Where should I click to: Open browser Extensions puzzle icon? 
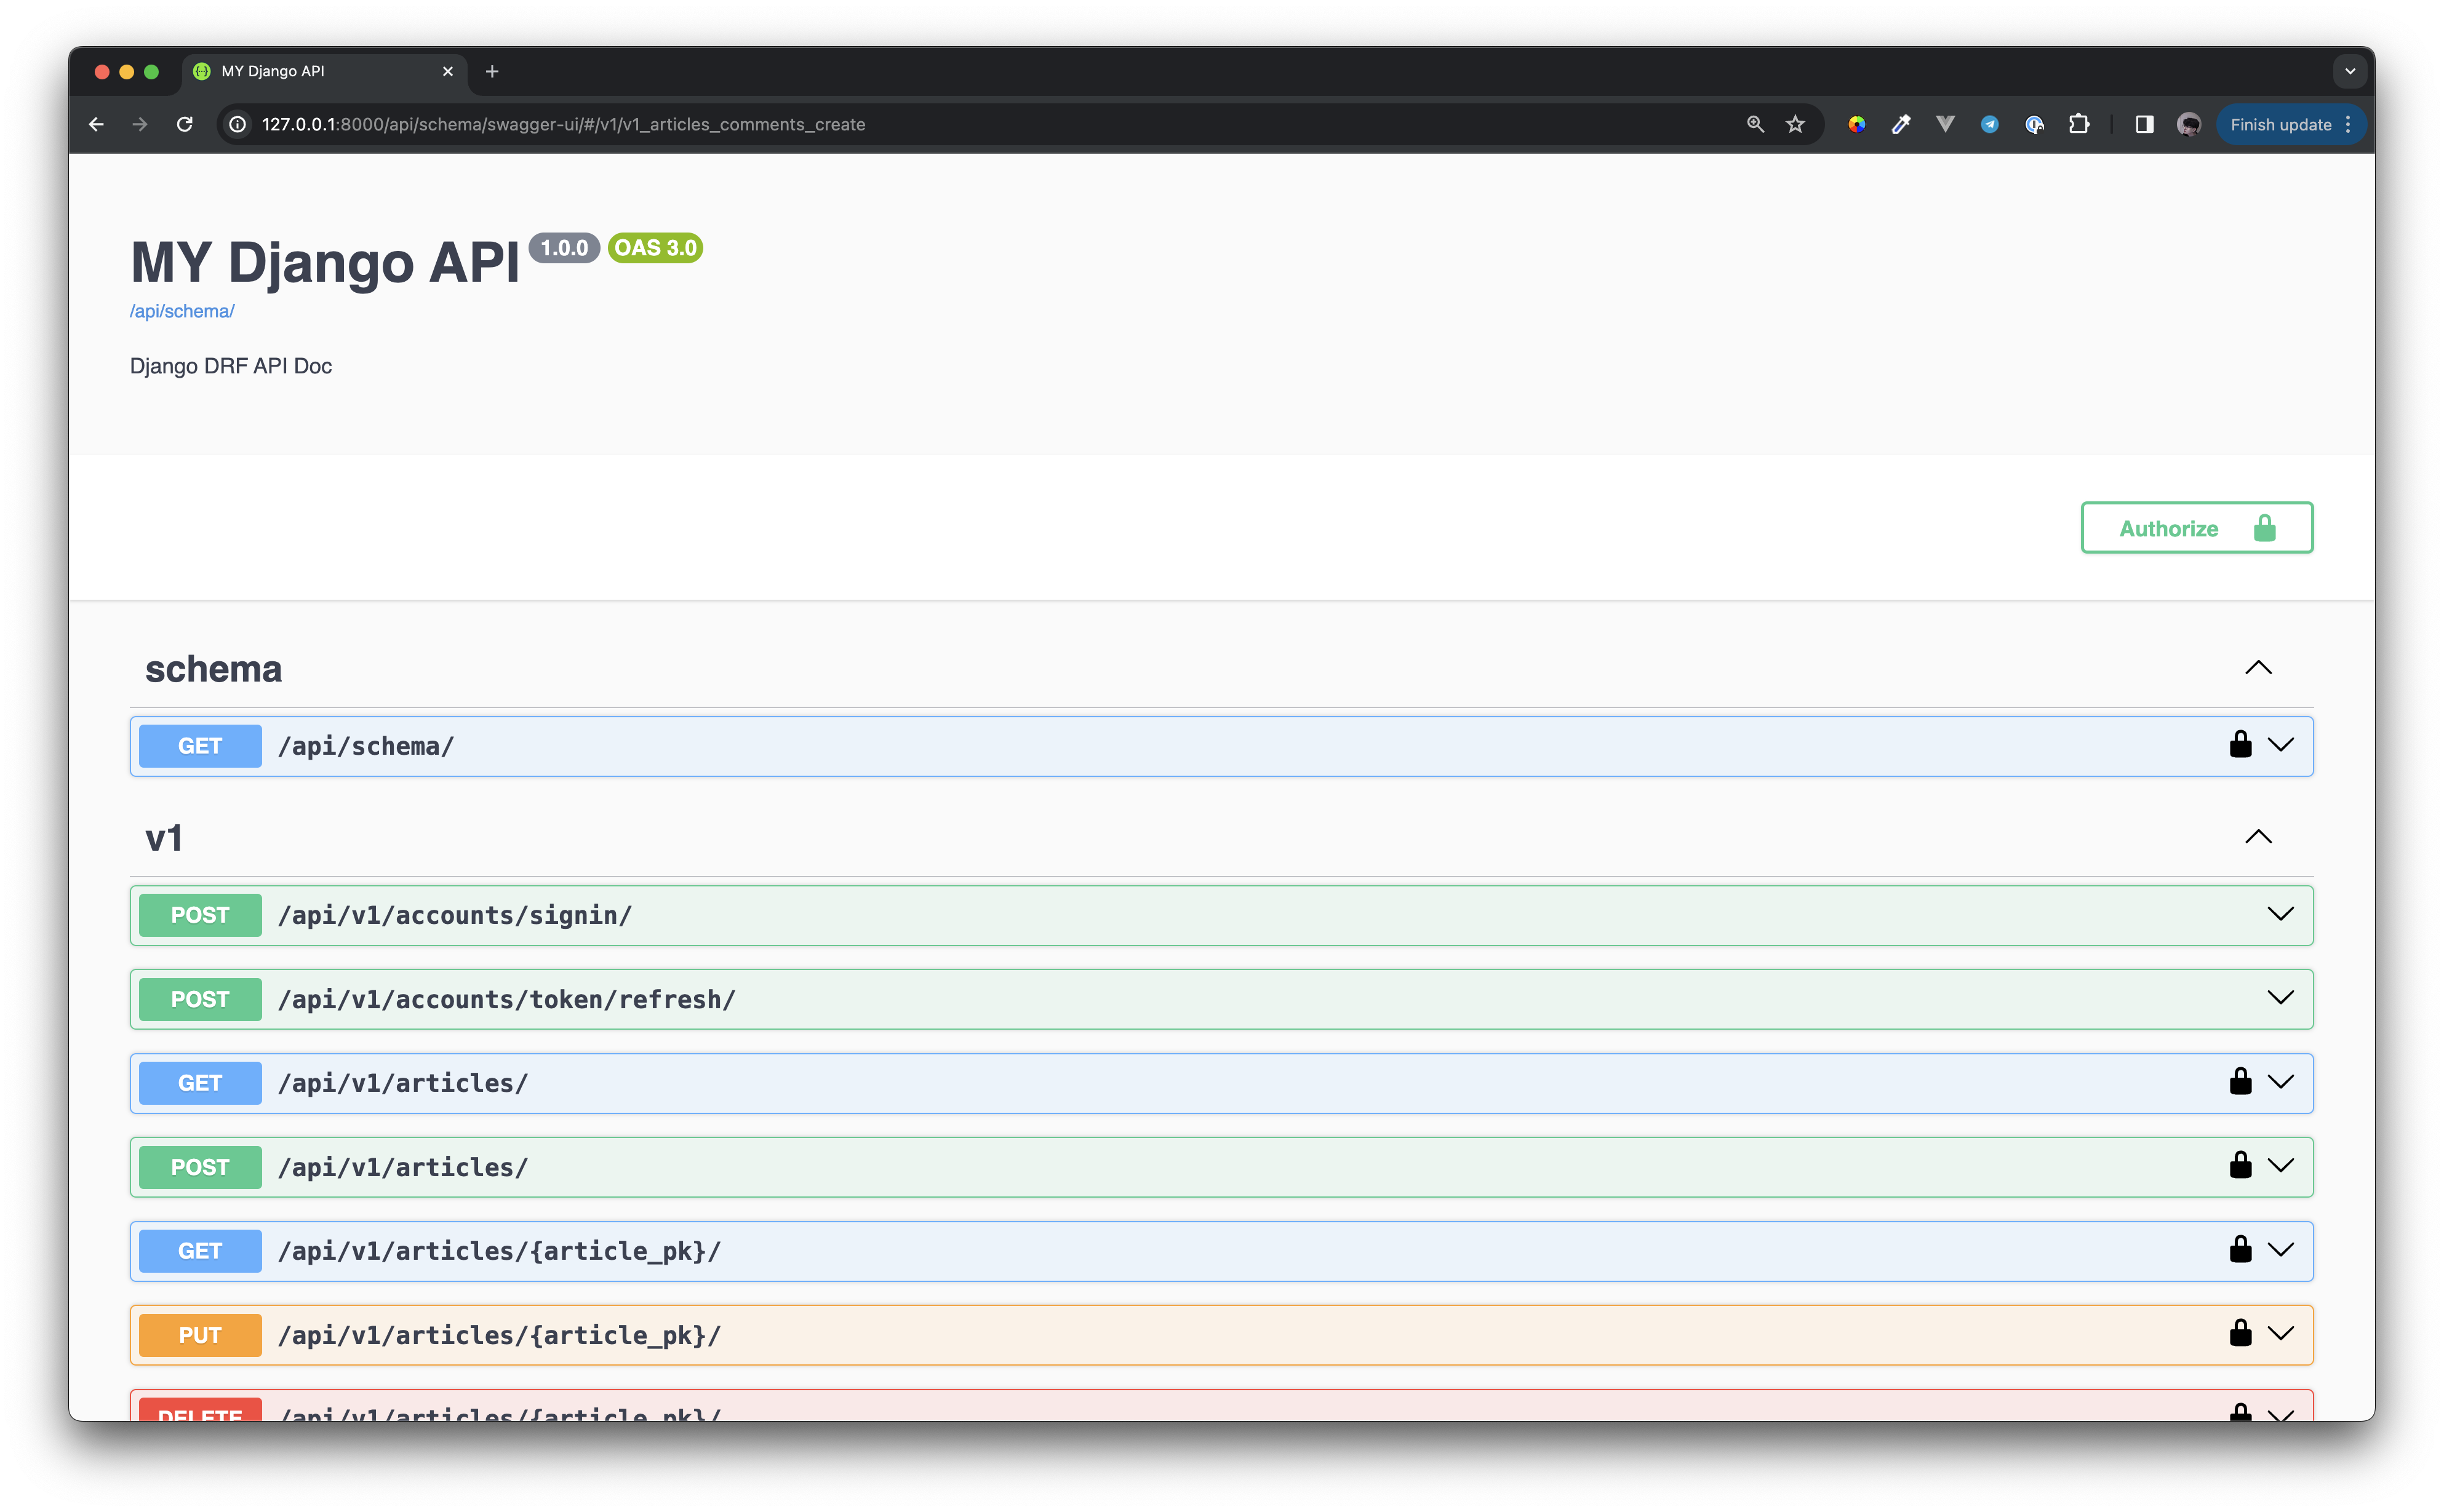click(2079, 124)
